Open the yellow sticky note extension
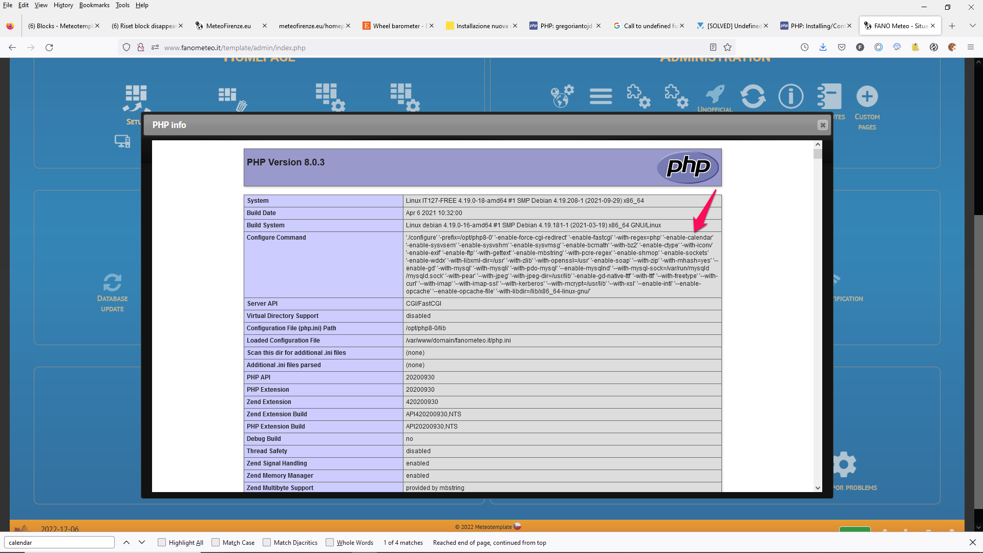 coord(915,48)
